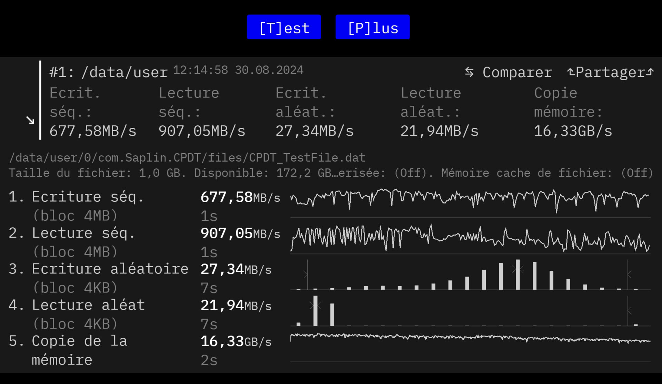
Task: Collapse the result using the diagonal arrow
Action: click(x=30, y=120)
